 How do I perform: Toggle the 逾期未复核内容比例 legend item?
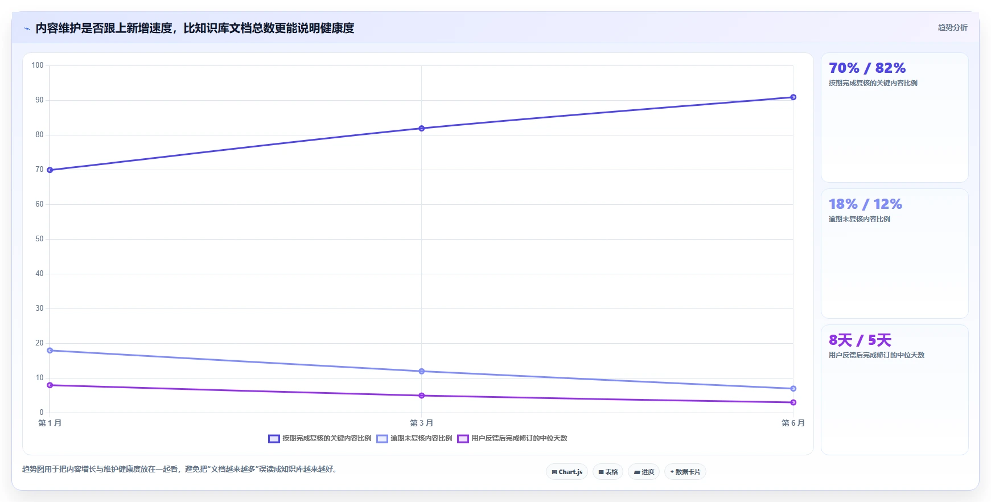coord(414,438)
